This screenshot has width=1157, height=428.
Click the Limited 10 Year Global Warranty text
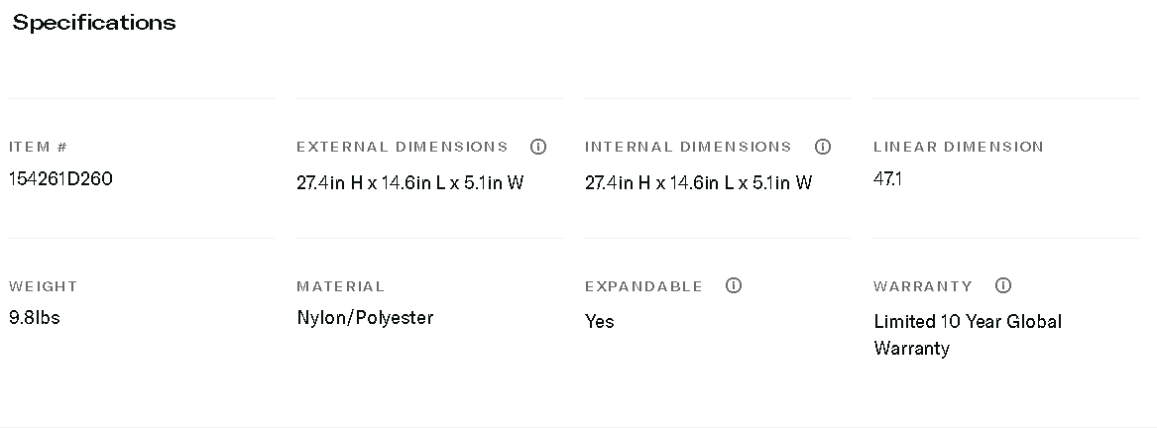[967, 334]
